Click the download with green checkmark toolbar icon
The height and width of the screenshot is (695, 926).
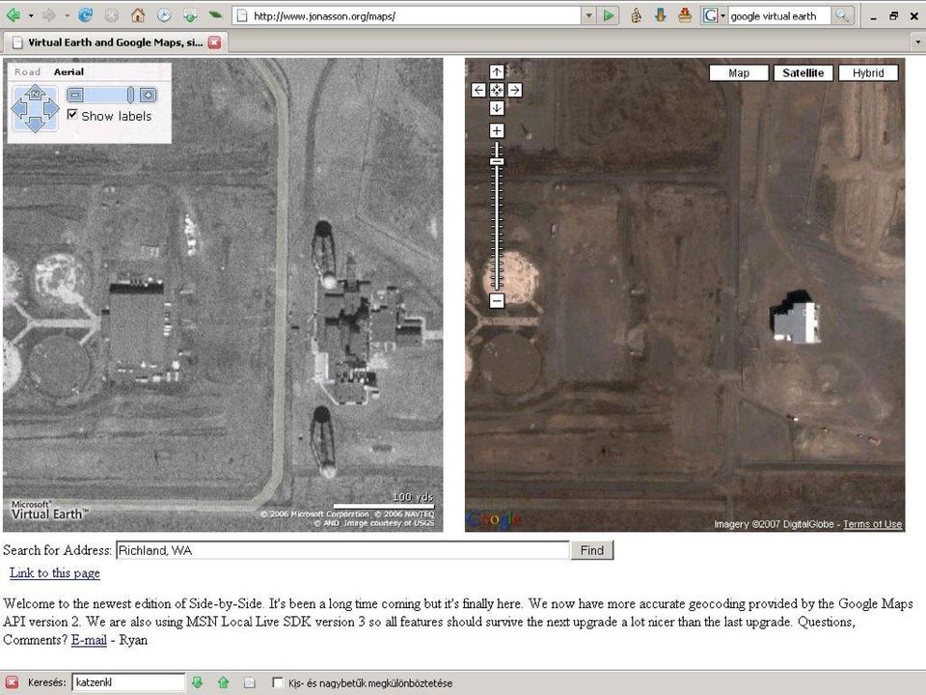click(x=190, y=15)
